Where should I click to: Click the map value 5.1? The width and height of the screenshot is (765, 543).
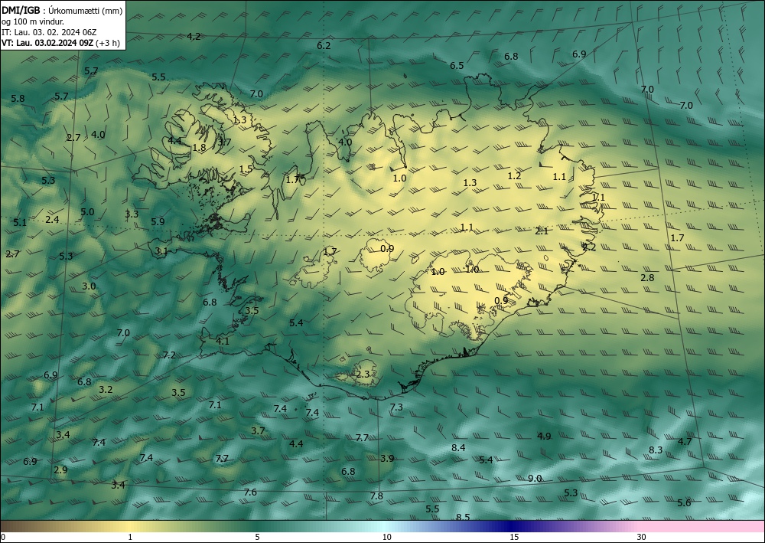click(20, 222)
